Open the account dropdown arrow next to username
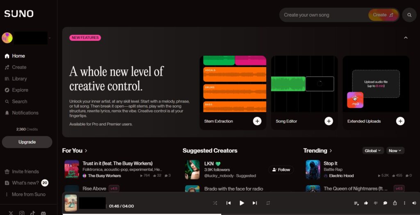Viewport: 420px width, 215px height. coord(50,38)
